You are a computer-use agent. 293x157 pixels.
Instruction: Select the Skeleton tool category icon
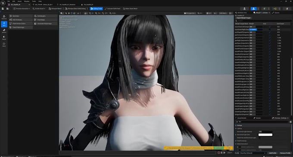coord(4,17)
